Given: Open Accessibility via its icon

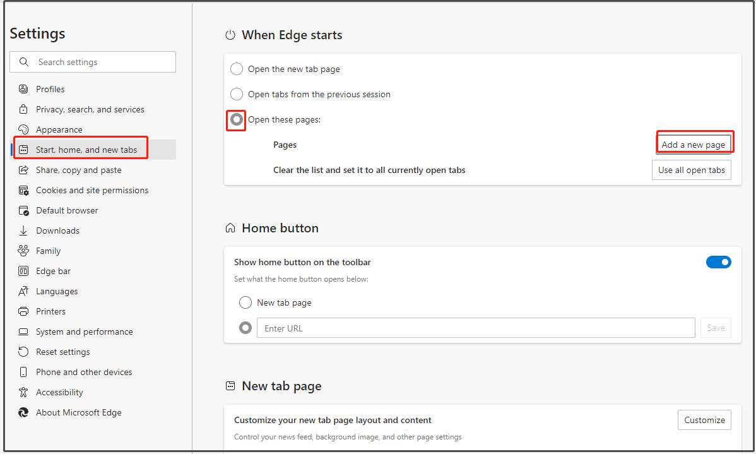Looking at the screenshot, I should (x=23, y=392).
